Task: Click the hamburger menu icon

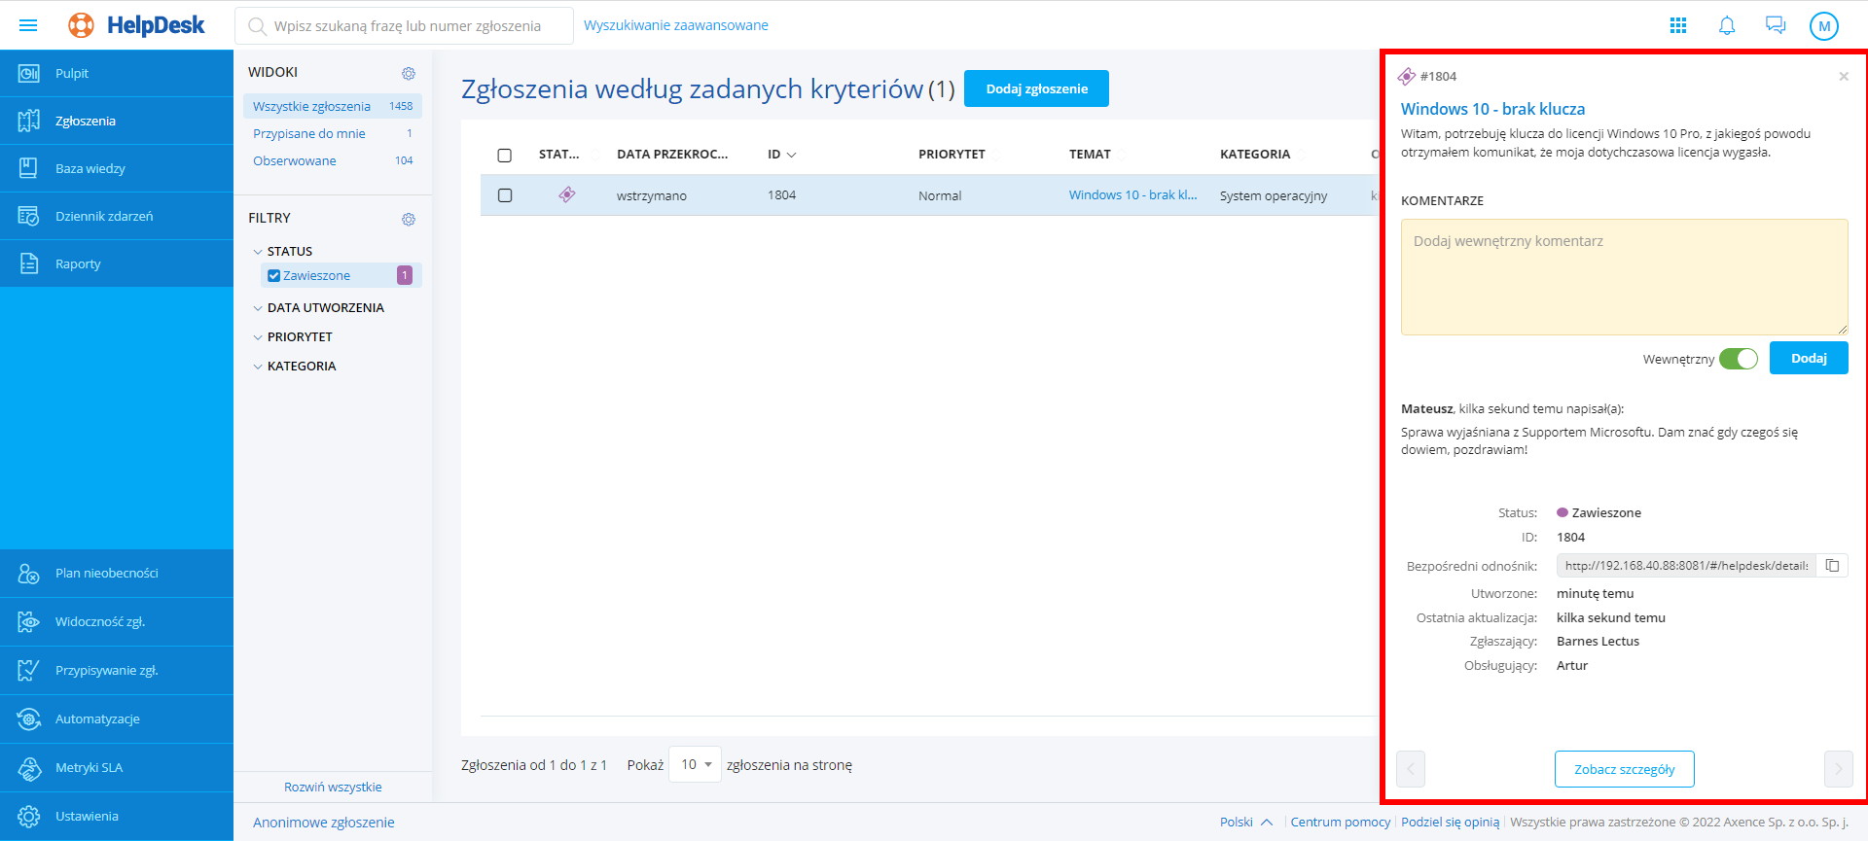Action: (28, 25)
